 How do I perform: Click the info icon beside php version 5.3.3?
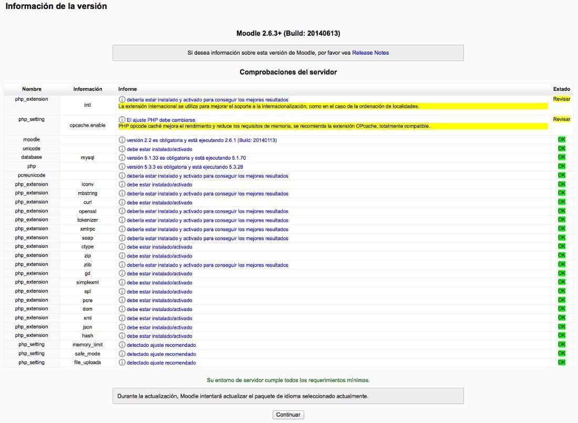click(x=122, y=167)
